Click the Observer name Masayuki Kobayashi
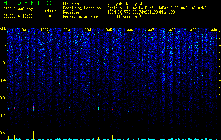Viewport: 221px width, 140px height. (126, 4)
